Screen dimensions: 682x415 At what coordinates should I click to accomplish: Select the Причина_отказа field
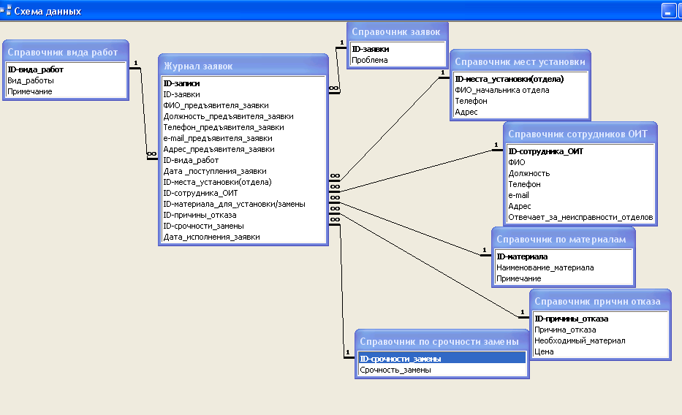(x=600, y=330)
